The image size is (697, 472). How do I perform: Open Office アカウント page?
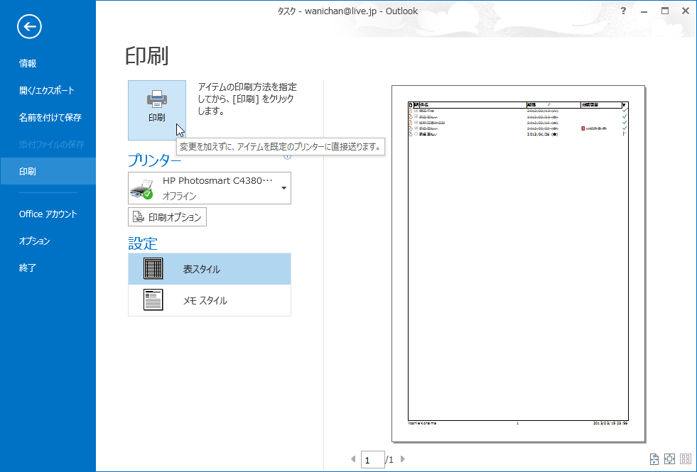click(x=48, y=214)
